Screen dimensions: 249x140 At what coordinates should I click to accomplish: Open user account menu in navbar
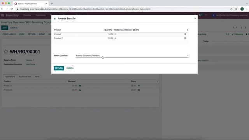pos(230,15)
